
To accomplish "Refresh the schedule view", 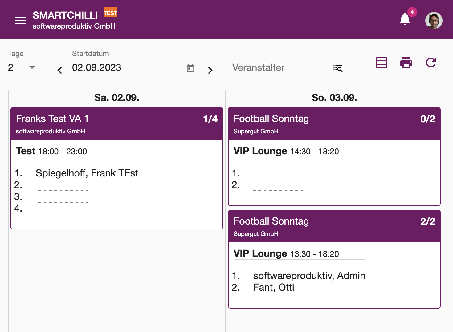I will [431, 63].
